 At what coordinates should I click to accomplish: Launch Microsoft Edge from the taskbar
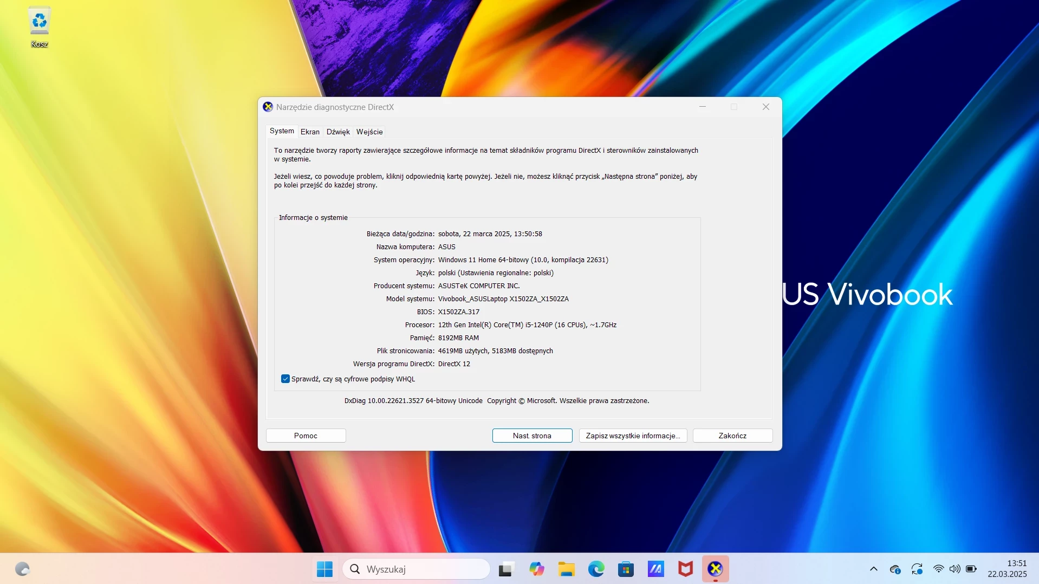pyautogui.click(x=596, y=569)
